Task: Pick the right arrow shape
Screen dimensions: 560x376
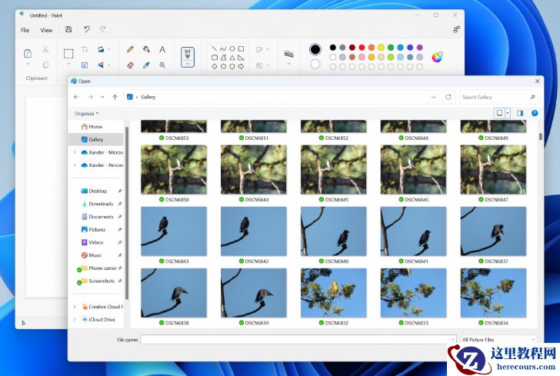Action: coord(241,66)
